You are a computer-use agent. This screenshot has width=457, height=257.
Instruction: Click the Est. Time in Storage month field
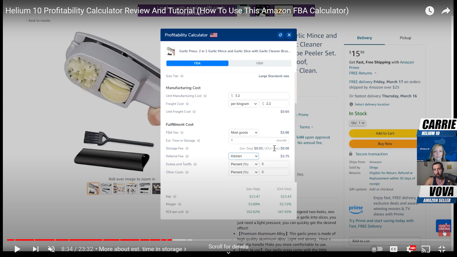coord(259,140)
